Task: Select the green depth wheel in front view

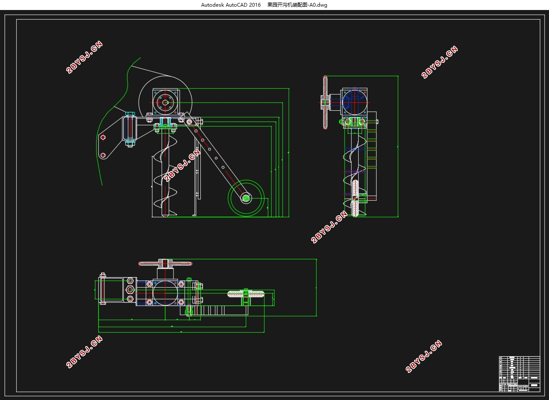Action: coord(246,198)
